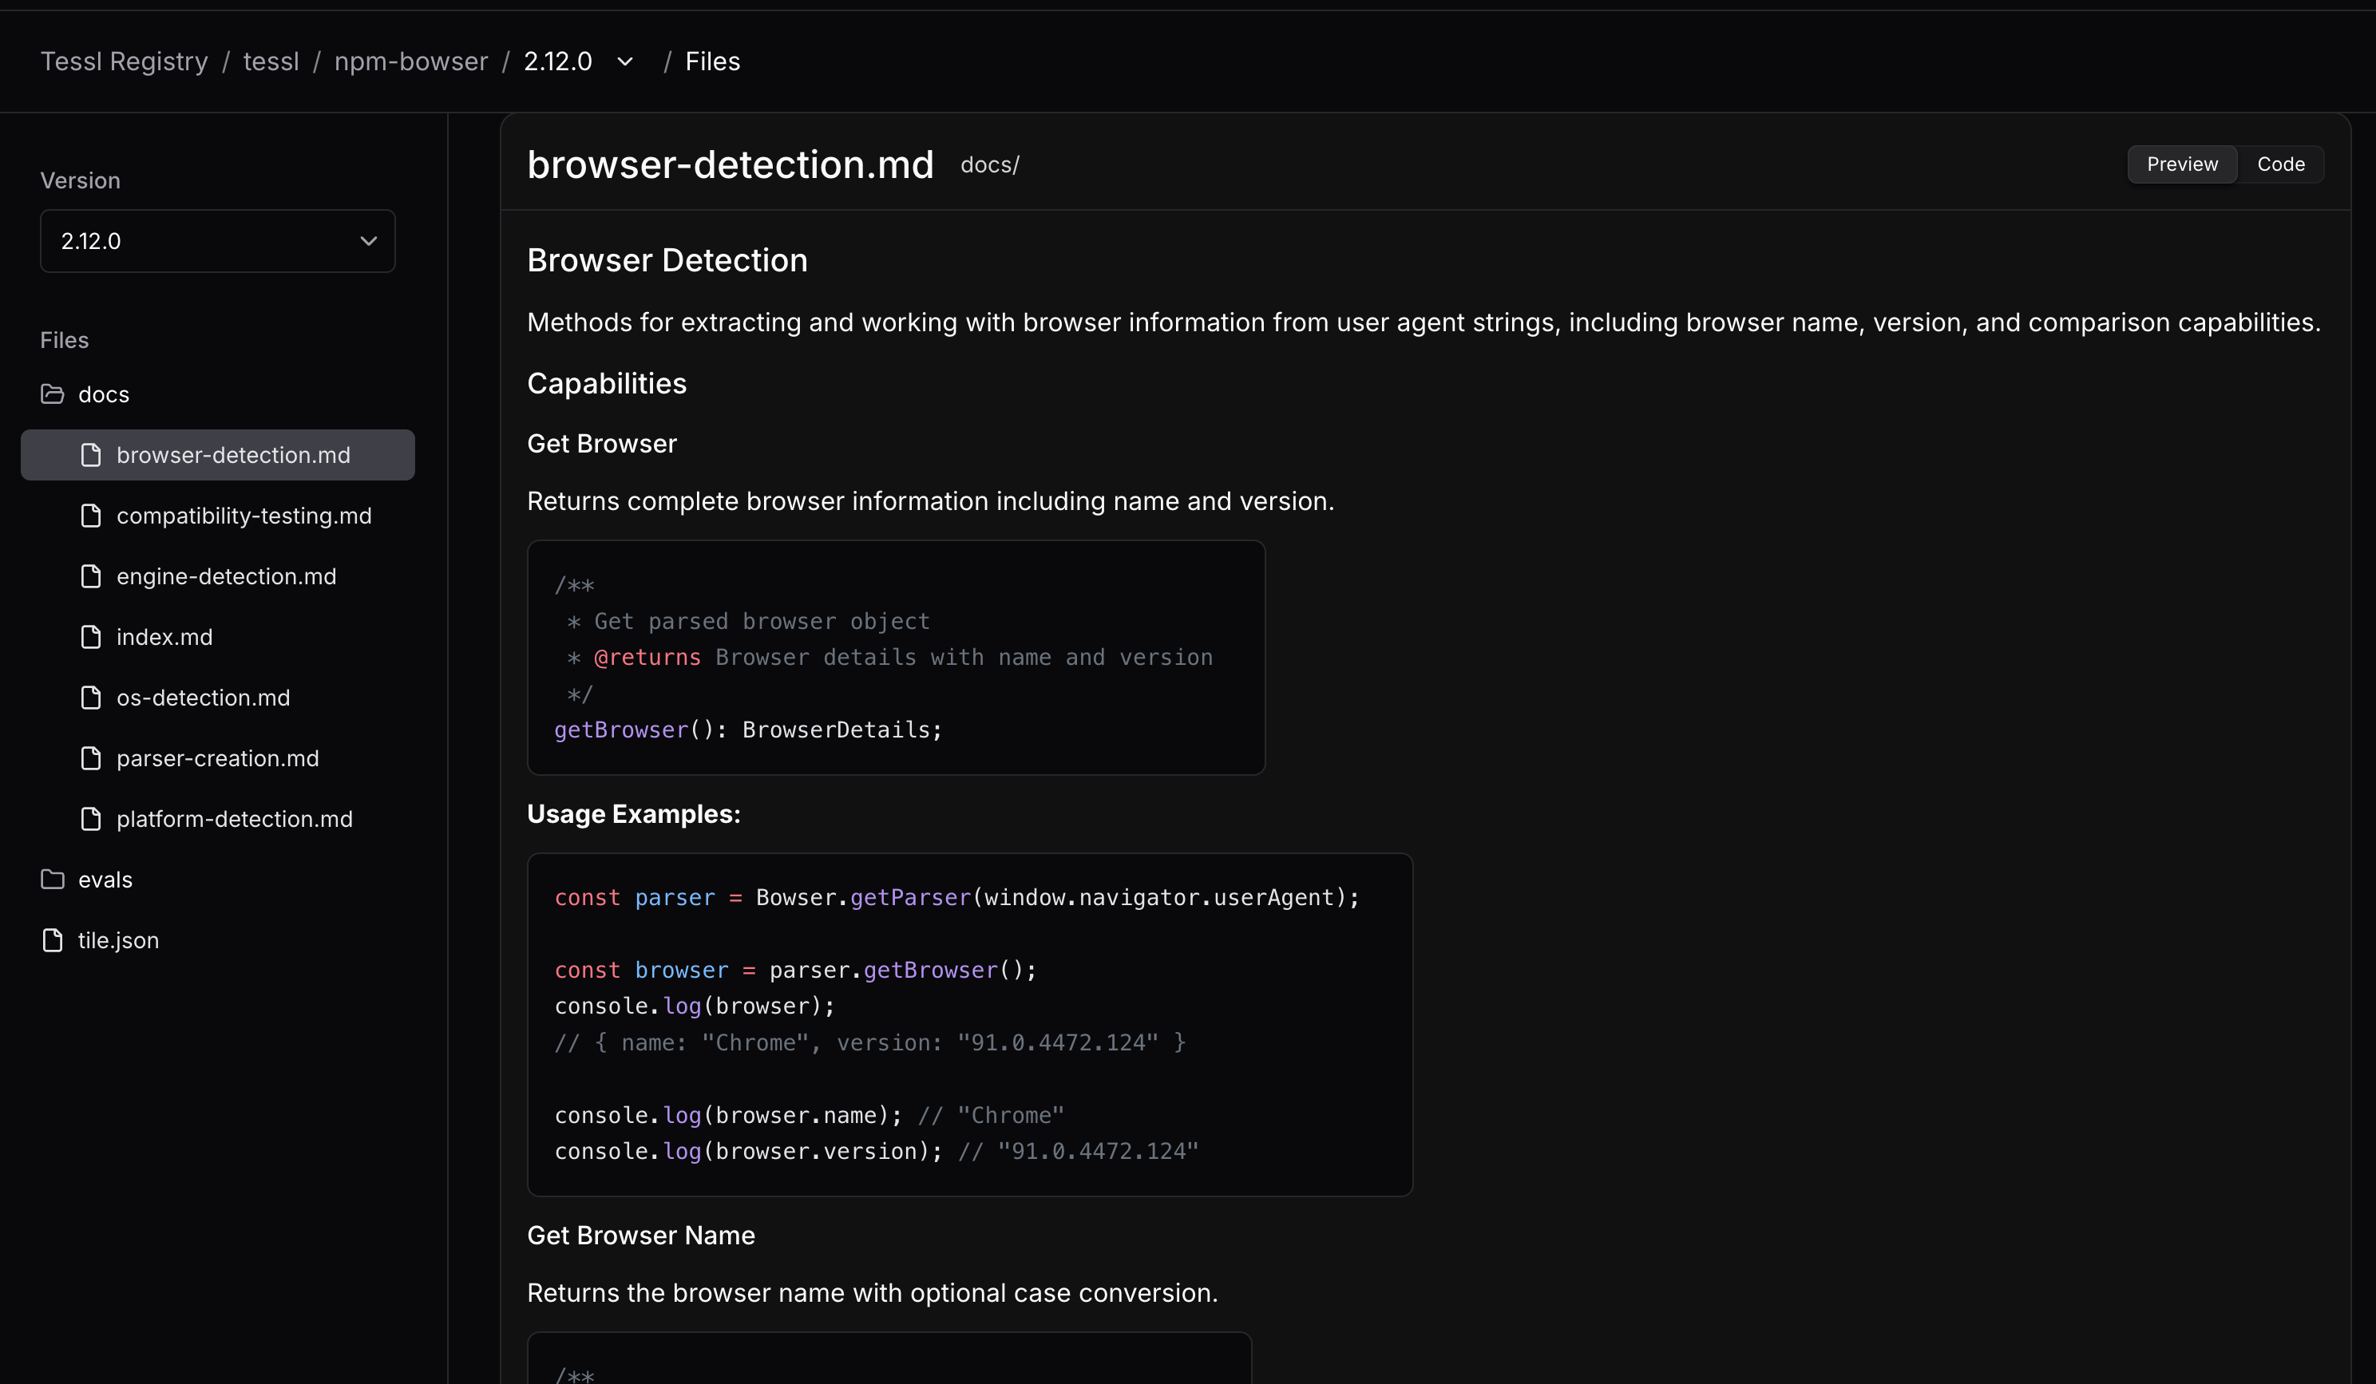The height and width of the screenshot is (1384, 2376).
Task: Click the Capabilities heading
Action: 606,384
